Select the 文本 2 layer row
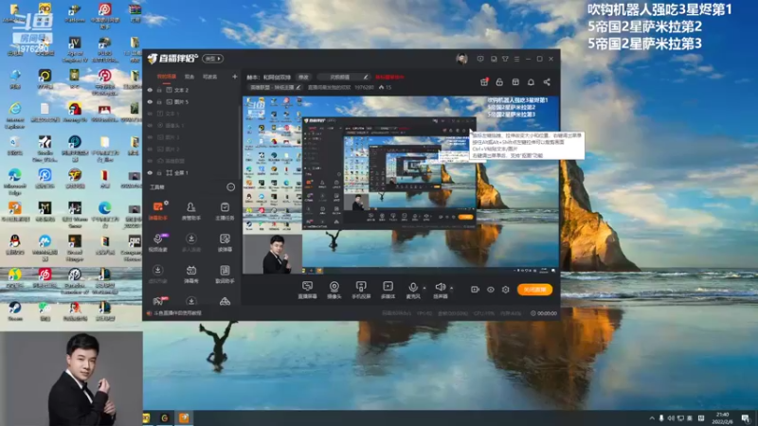Viewport: 758px width, 426px height. point(192,90)
